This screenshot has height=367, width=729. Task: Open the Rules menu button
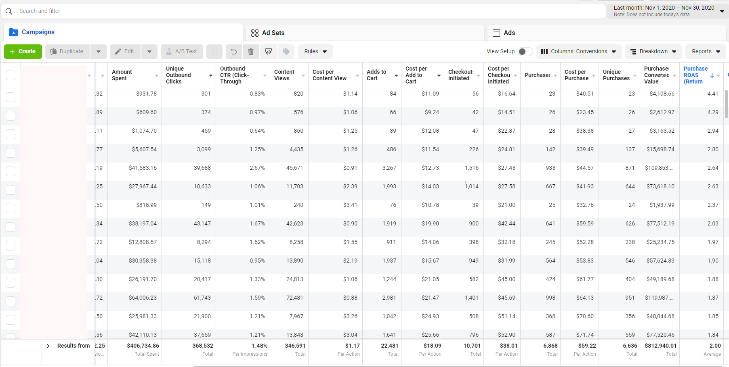point(315,52)
